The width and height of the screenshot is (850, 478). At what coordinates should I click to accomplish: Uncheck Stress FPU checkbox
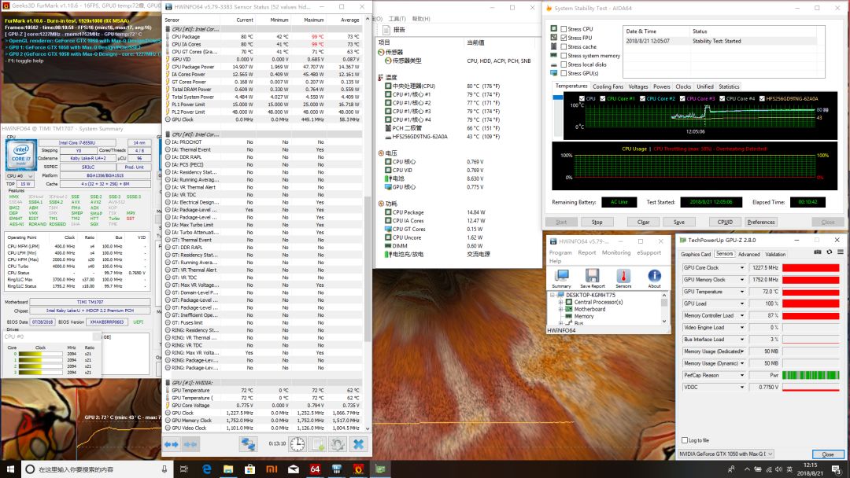(x=564, y=38)
